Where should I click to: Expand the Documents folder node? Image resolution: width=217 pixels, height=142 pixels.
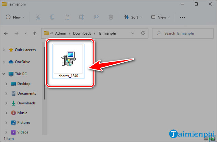6,93
